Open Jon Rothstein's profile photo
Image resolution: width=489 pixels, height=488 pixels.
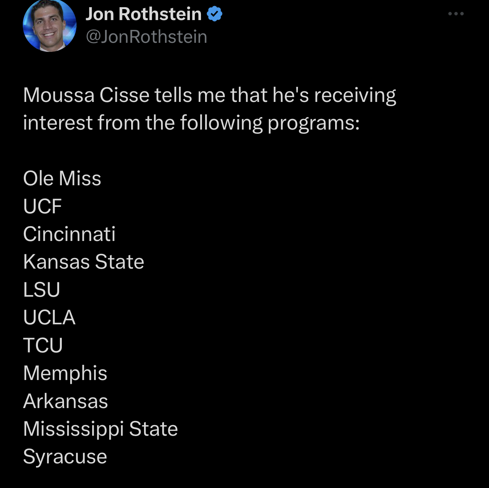click(x=50, y=25)
